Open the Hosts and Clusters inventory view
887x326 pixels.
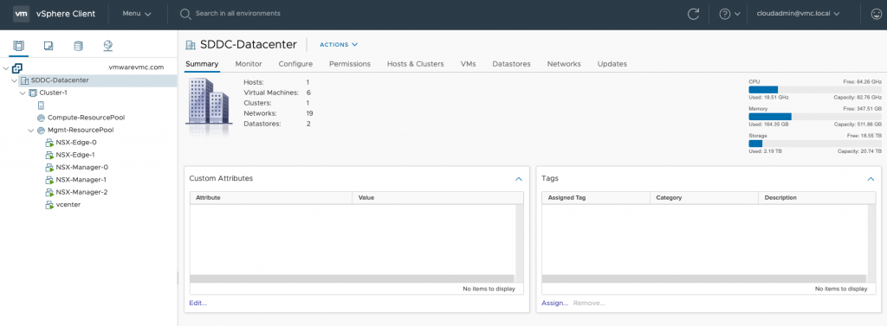pyautogui.click(x=19, y=46)
